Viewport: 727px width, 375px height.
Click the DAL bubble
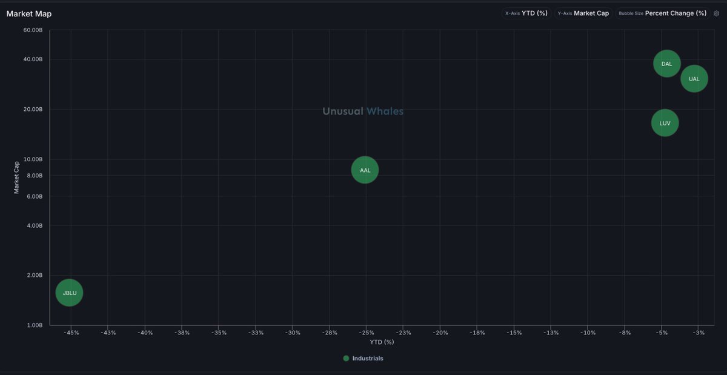point(666,64)
